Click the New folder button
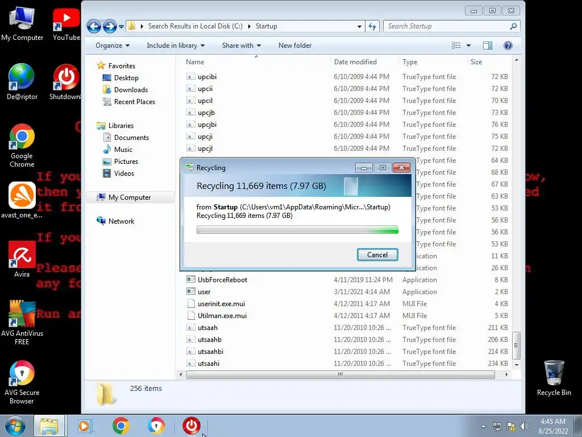This screenshot has height=437, width=582. 295,46
